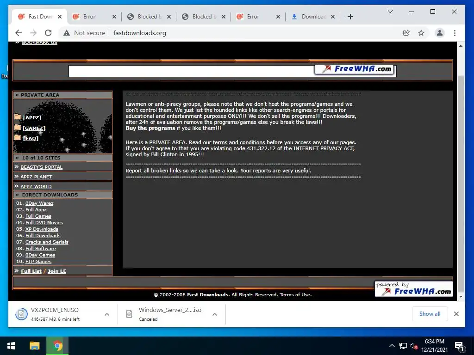Click the Chrome taskbar icon
The height and width of the screenshot is (355, 474).
pyautogui.click(x=57, y=346)
